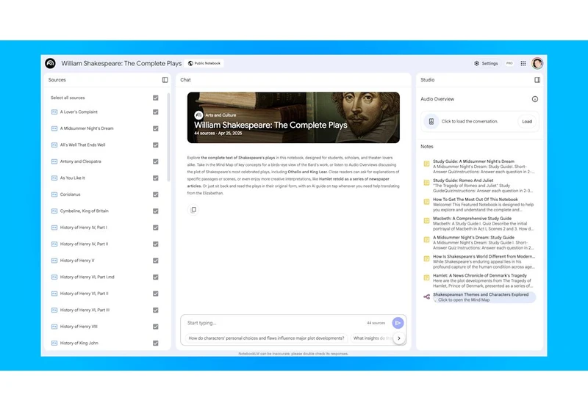Click the PRO badge in the header
Screen dimensions: 588x411
coord(509,63)
